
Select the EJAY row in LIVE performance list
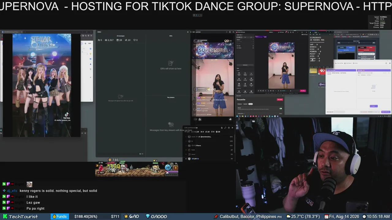(x=209, y=159)
